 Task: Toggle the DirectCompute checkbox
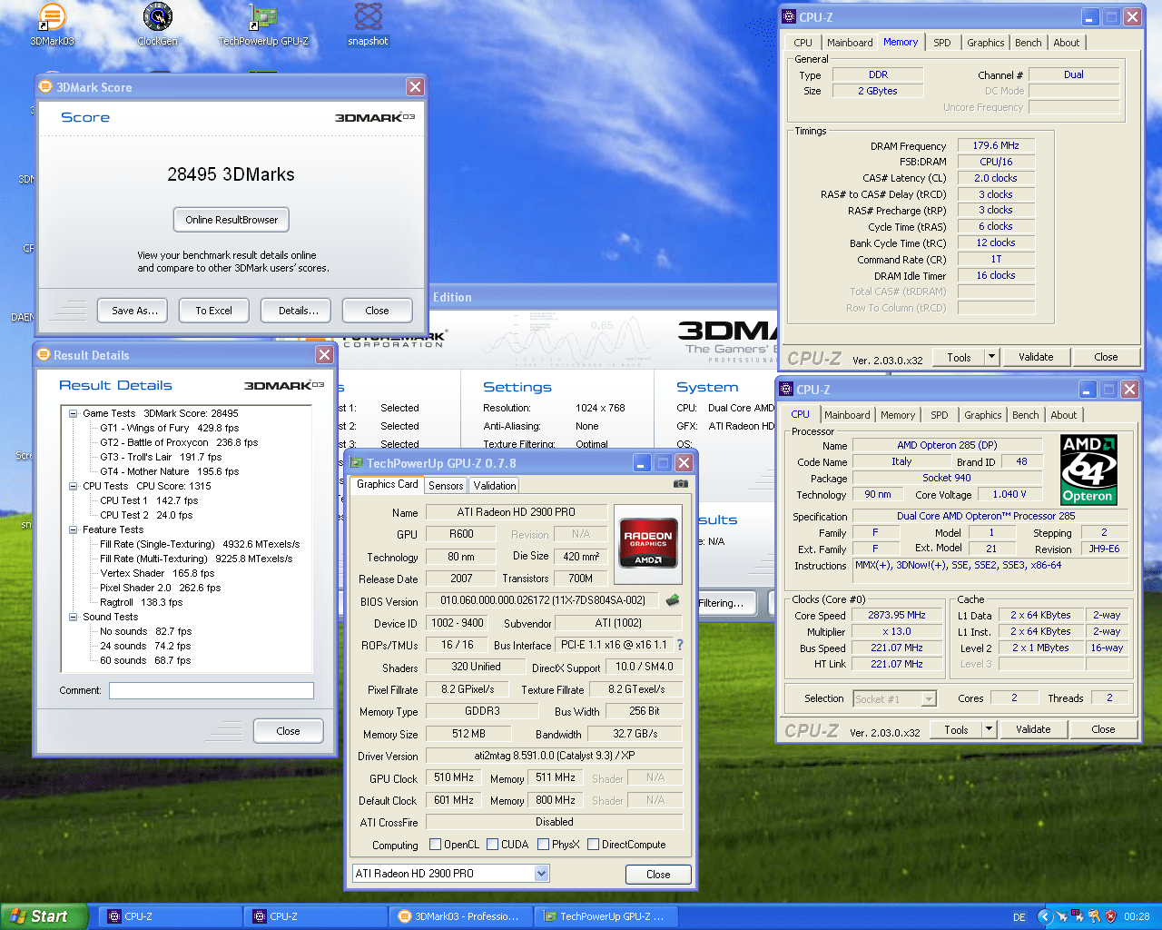coord(593,845)
